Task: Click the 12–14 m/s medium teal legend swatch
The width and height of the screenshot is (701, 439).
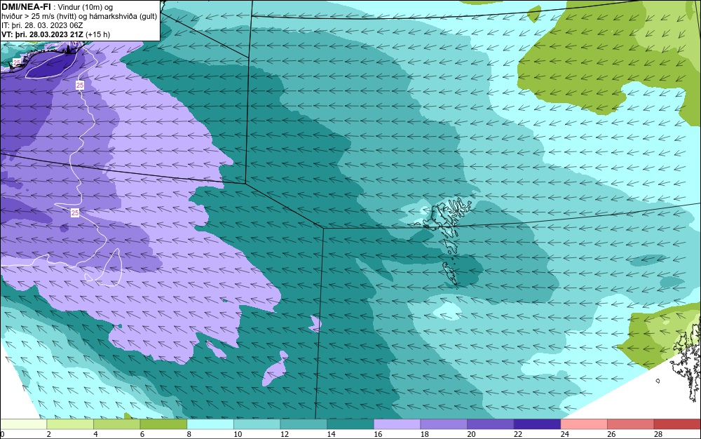Action: click(x=304, y=424)
